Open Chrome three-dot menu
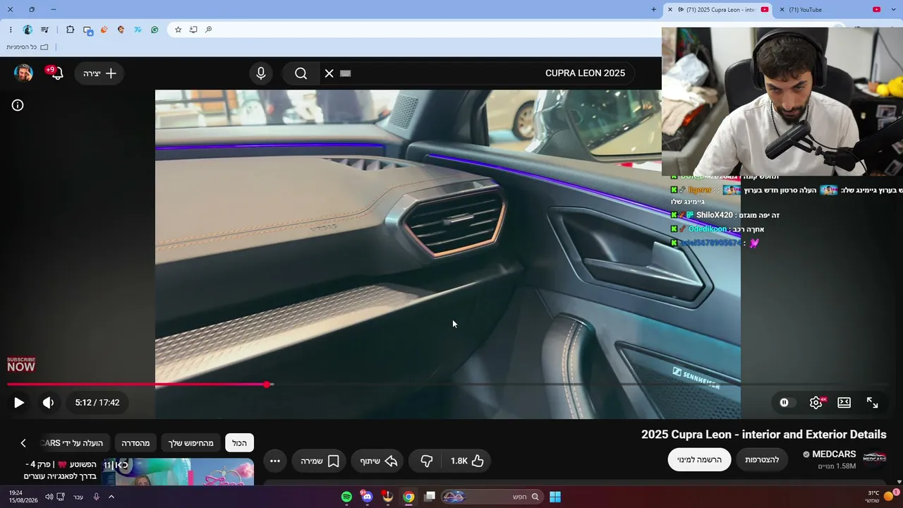 click(11, 30)
